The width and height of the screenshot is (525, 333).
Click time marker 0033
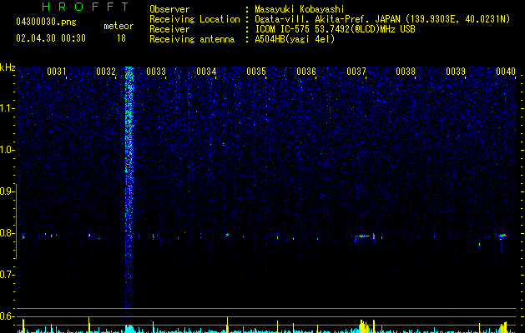156,72
